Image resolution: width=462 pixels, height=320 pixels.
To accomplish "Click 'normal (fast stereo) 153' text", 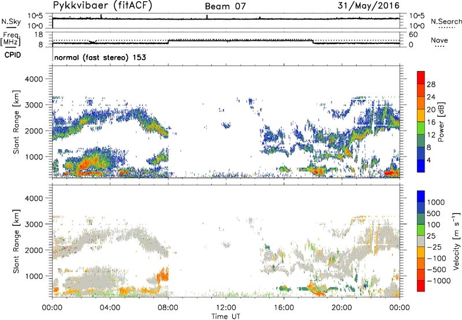I will coord(100,57).
